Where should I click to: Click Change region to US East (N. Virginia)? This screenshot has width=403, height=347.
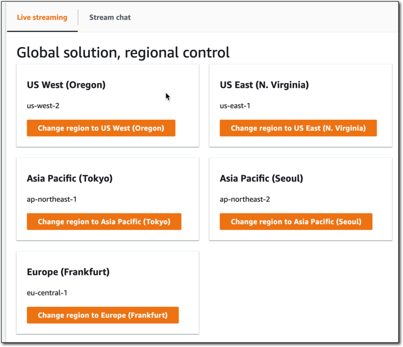[298, 128]
